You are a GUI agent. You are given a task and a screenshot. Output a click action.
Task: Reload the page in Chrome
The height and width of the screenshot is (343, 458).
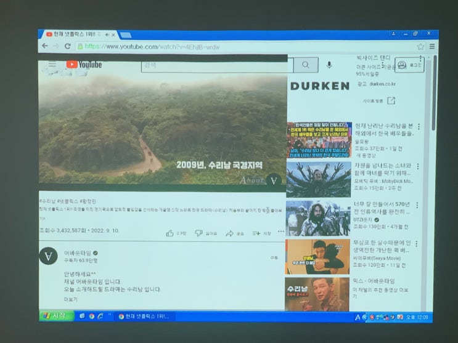tap(68, 46)
